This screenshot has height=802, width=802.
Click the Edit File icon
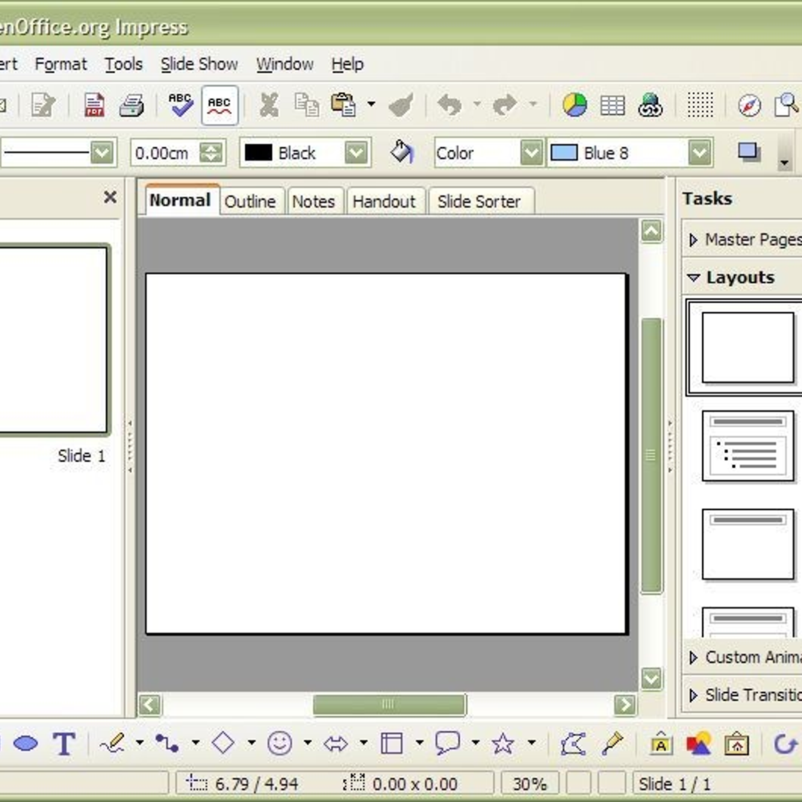tap(44, 105)
